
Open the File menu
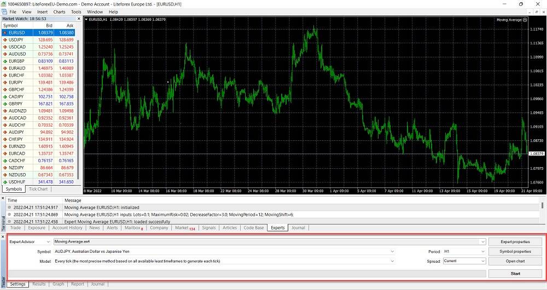(13, 12)
